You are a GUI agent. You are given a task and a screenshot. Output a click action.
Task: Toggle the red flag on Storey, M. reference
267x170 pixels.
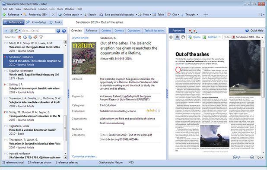point(5,112)
